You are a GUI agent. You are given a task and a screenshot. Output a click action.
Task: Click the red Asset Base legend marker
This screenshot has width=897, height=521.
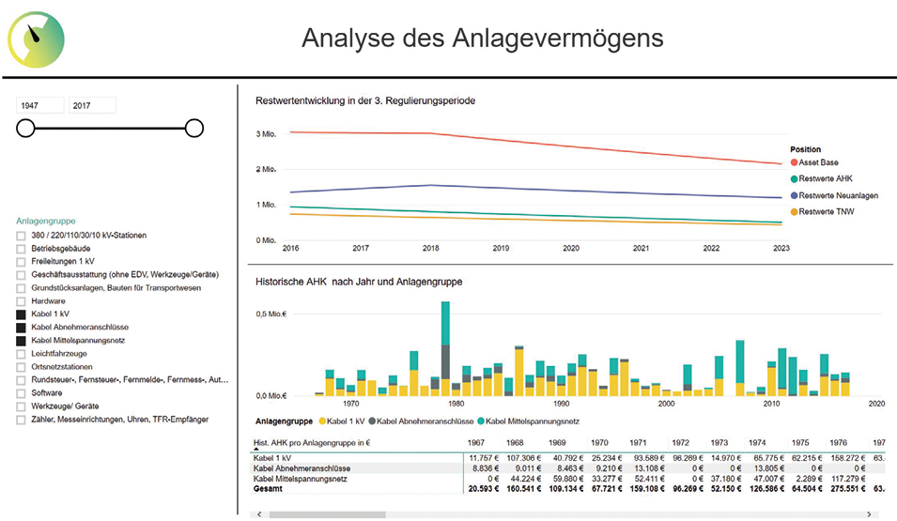[795, 163]
